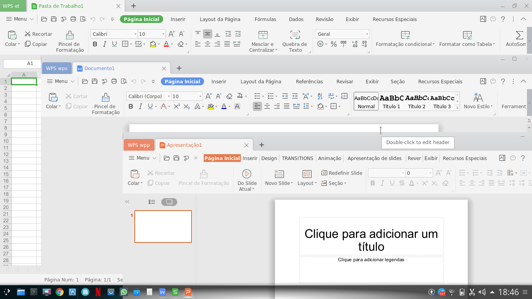Screen dimensions: 532x299
Task: Click Quebra de Texto in spreadsheet
Action: point(295,42)
